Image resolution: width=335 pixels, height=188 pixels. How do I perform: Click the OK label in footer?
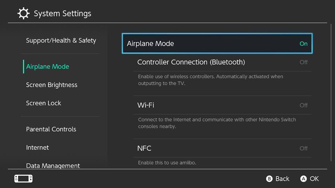[x=314, y=179]
